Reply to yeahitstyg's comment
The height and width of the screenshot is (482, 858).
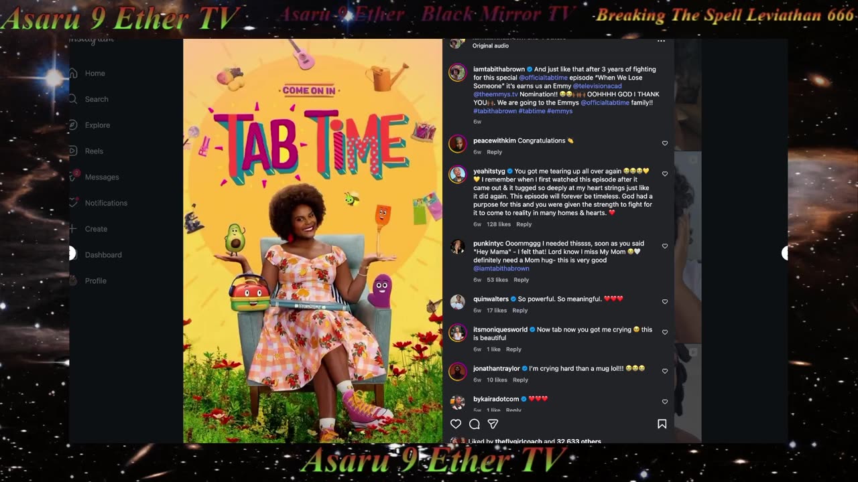coord(524,224)
